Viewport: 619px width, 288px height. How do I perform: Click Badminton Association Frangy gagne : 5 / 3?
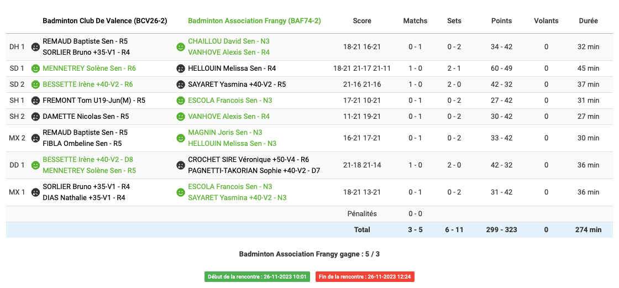309,254
